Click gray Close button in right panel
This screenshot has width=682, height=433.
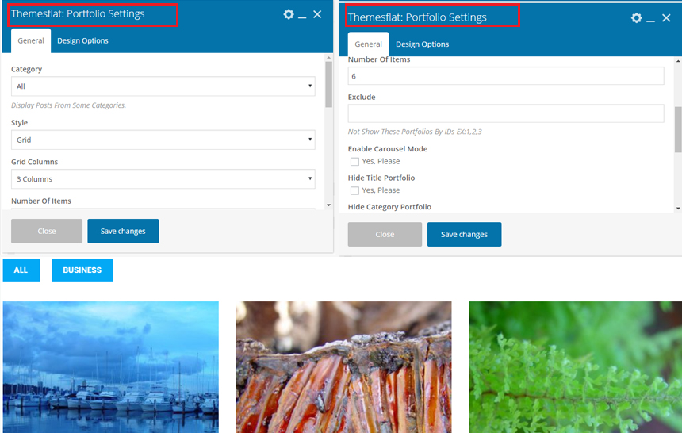[x=385, y=235]
